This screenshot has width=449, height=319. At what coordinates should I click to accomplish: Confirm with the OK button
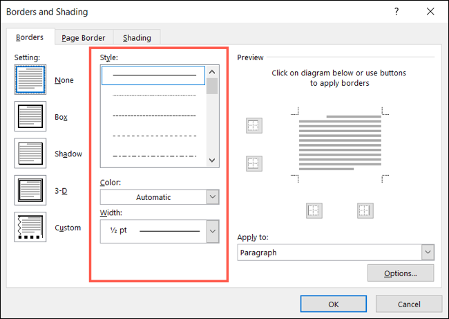point(334,304)
